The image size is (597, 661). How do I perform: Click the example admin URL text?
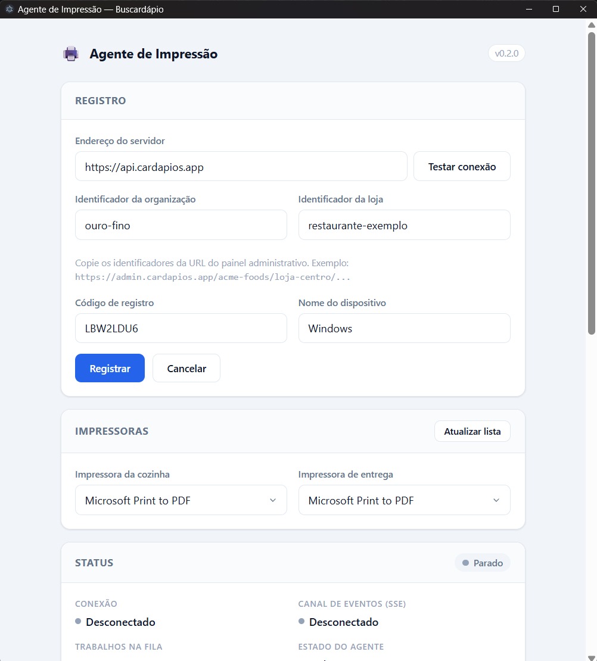(x=213, y=277)
